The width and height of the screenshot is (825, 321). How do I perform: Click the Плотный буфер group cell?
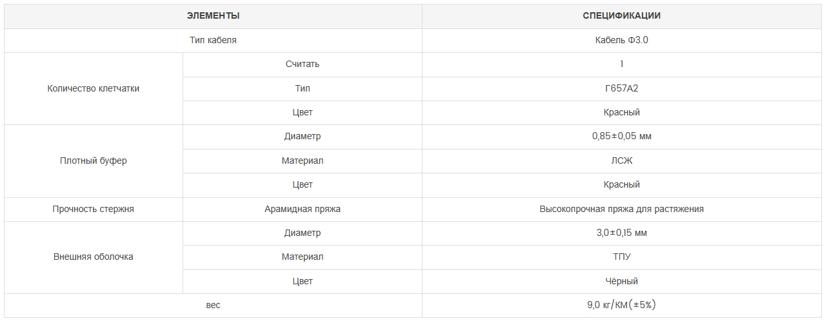(x=94, y=160)
